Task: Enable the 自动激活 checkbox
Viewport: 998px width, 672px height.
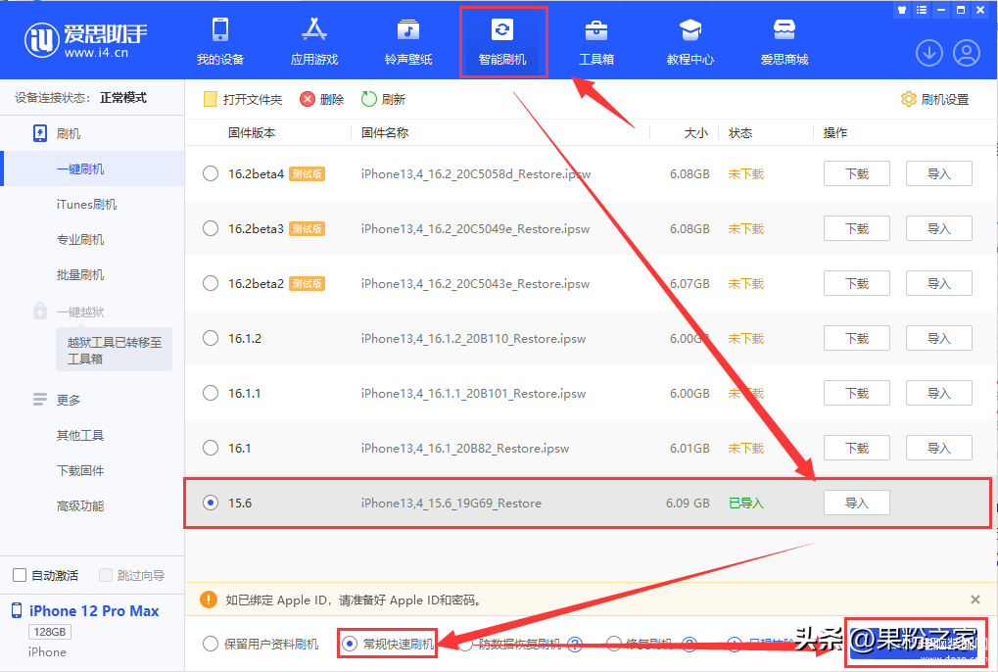Action: pyautogui.click(x=20, y=575)
